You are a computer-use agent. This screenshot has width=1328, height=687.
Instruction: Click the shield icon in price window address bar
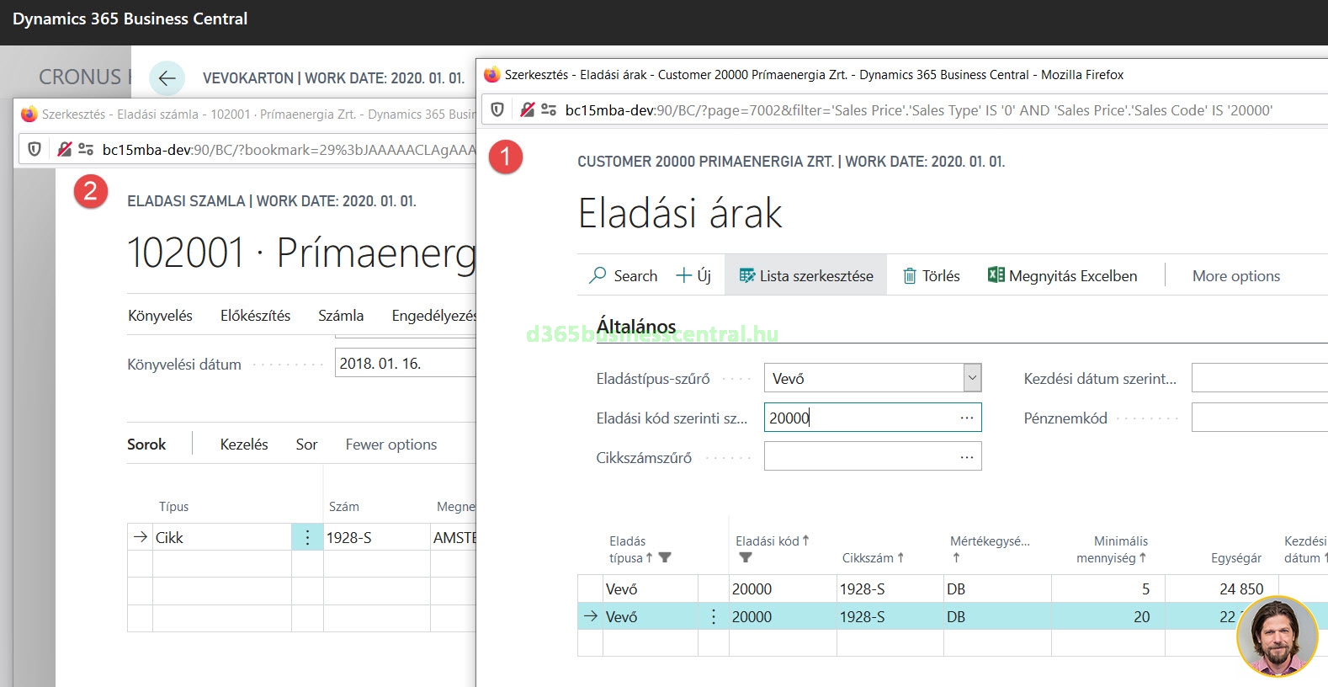[x=497, y=109]
